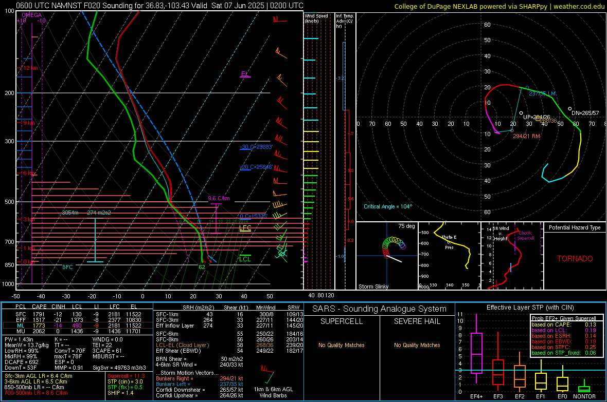607x402 pixels.
Task: Click the 1km & 6km AGL Wind Barbs caption
Action: point(273,392)
